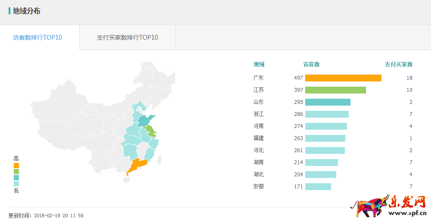The height and width of the screenshot is (222, 431).
Task: Click the orange 广东 visitor bar
Action: tap(343, 78)
